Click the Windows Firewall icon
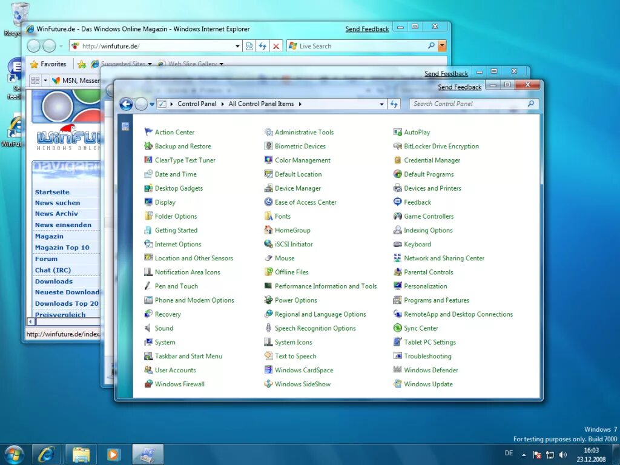This screenshot has width=620, height=465. [x=148, y=384]
